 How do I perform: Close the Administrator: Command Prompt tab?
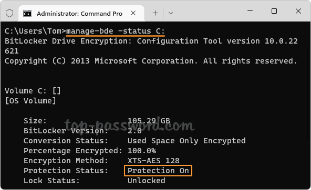(133, 13)
